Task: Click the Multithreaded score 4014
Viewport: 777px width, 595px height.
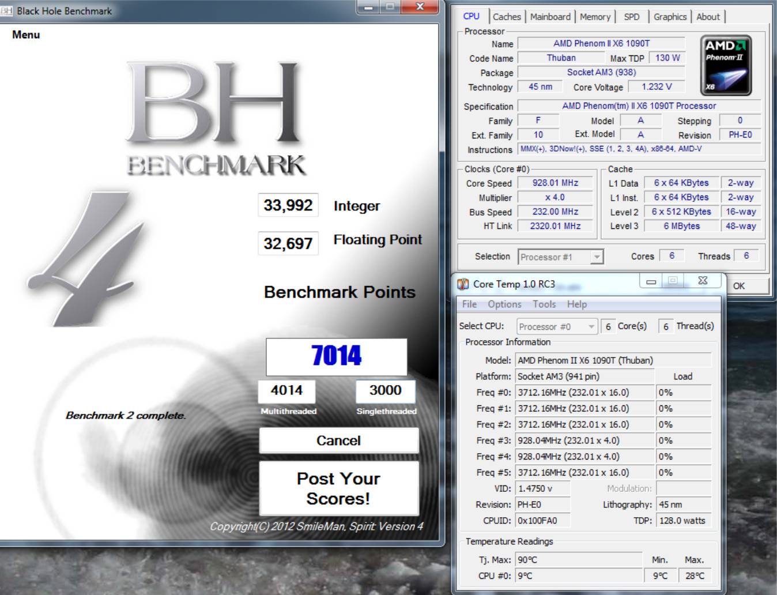Action: pos(286,391)
